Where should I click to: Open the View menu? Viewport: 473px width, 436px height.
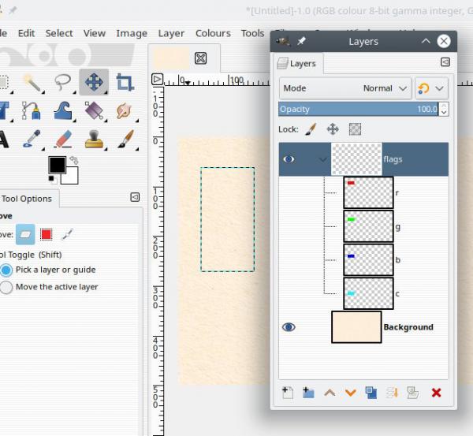coord(95,33)
